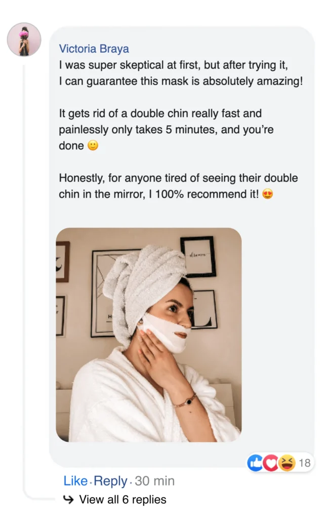Click the blue thumbs-up reaction icon

tap(255, 463)
